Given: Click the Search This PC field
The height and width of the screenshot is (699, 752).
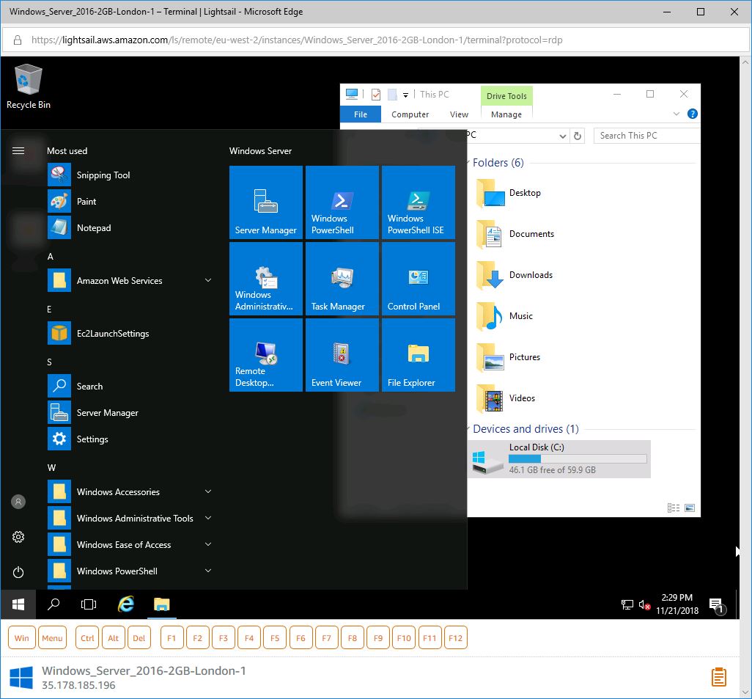Looking at the screenshot, I should point(646,136).
